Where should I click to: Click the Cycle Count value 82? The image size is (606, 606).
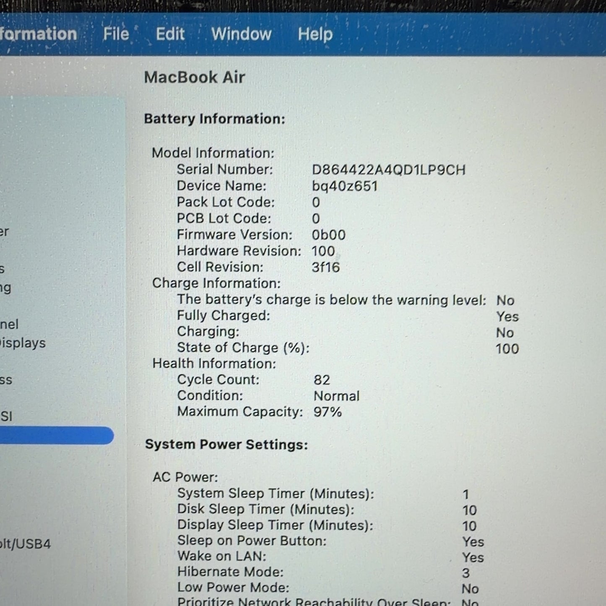click(x=322, y=380)
